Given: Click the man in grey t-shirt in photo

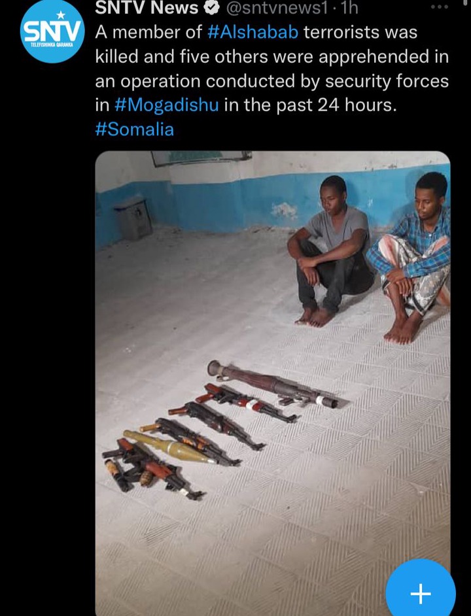Looking at the screenshot, I should click(x=330, y=250).
